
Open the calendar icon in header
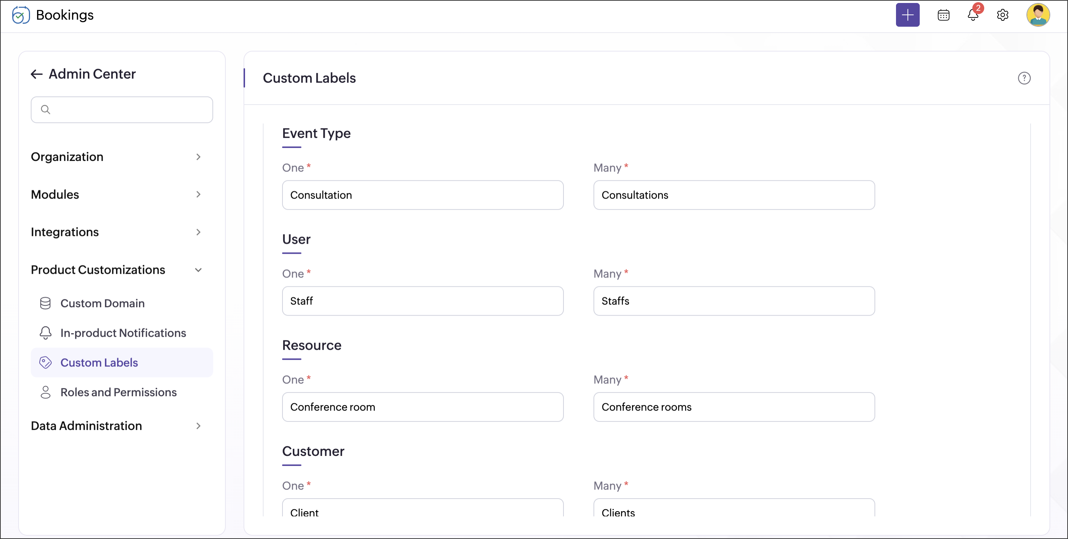click(x=943, y=15)
